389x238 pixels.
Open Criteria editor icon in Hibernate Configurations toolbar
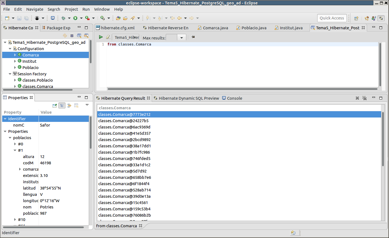coord(86,36)
